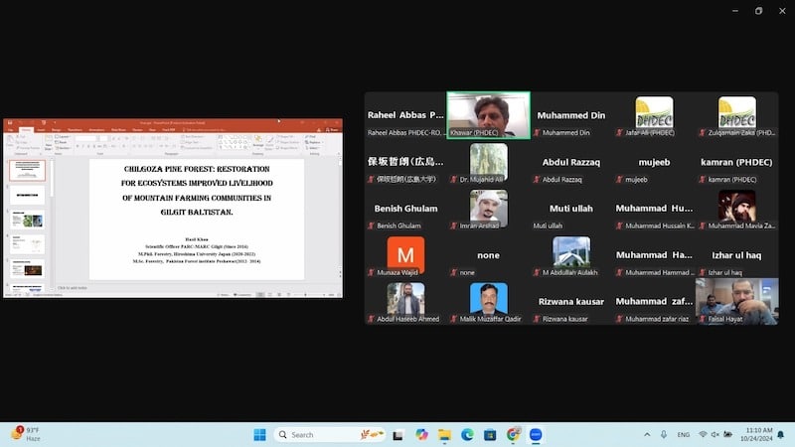
Task: Open Copilot from the taskbar
Action: (x=421, y=434)
